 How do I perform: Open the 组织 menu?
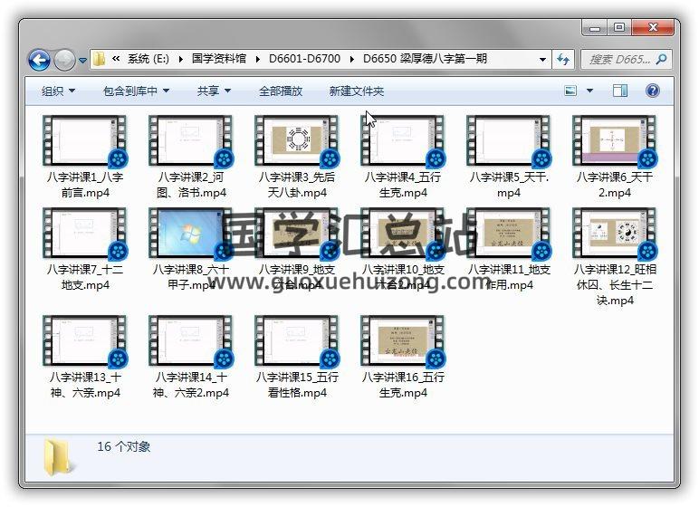click(58, 91)
